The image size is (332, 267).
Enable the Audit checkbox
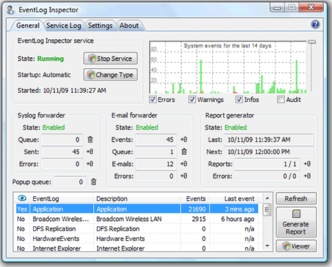pyautogui.click(x=280, y=100)
